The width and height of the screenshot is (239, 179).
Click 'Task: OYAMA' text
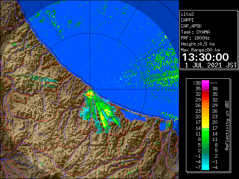pos(195,32)
